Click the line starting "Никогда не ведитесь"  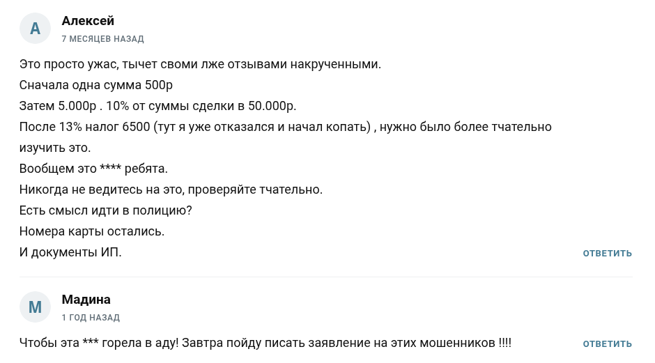[171, 190]
